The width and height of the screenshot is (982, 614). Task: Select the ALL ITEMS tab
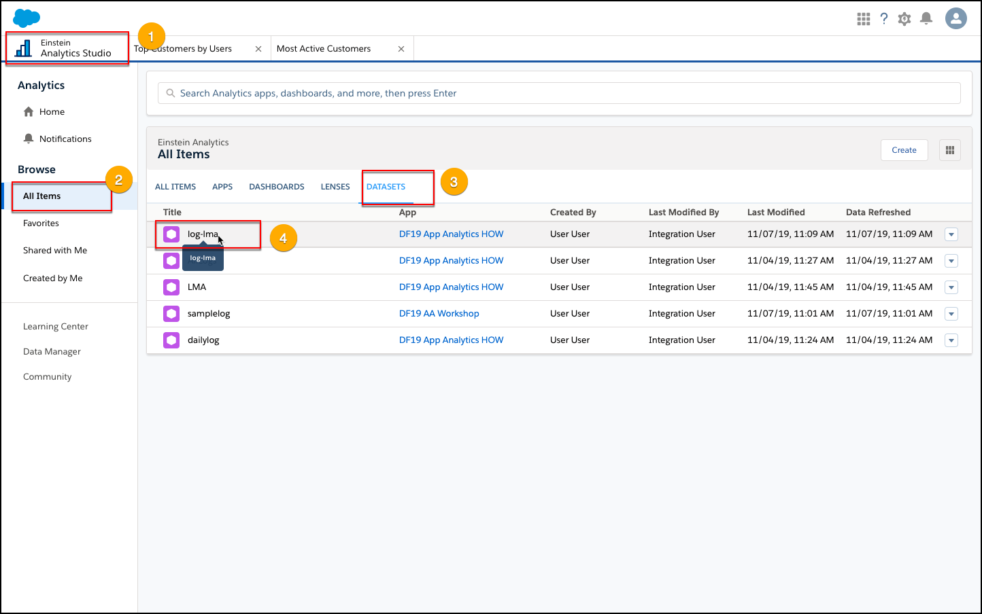point(175,187)
